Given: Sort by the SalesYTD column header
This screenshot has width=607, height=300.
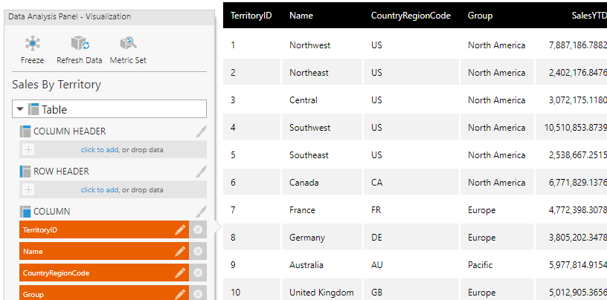Looking at the screenshot, I should tap(588, 16).
